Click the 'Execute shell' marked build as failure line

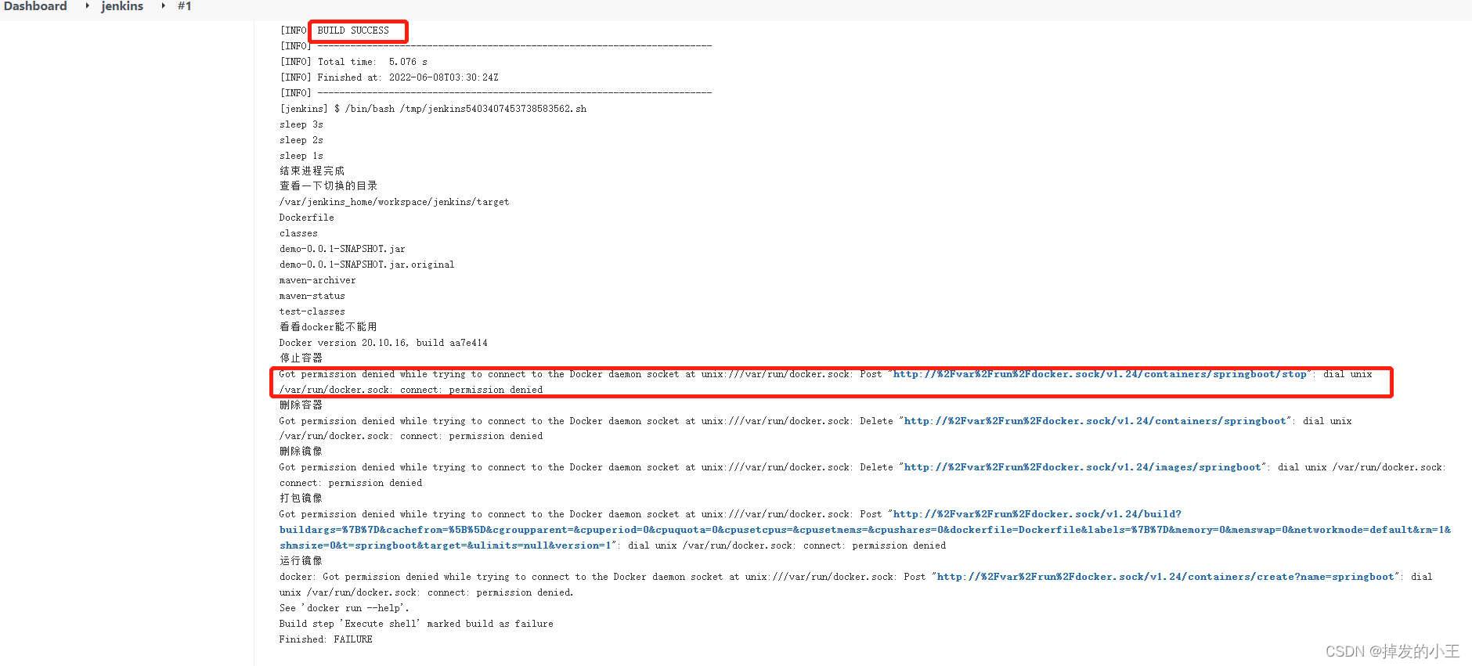(x=417, y=624)
